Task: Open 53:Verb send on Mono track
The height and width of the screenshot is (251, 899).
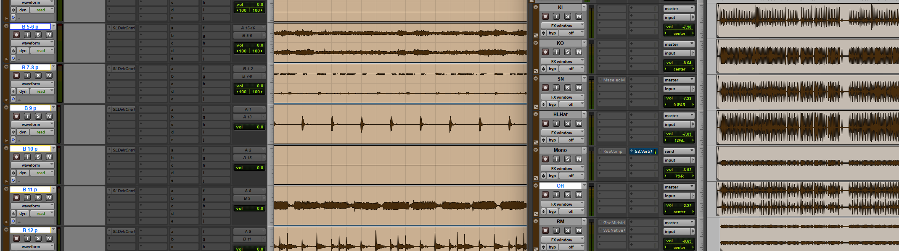Action: coord(644,151)
